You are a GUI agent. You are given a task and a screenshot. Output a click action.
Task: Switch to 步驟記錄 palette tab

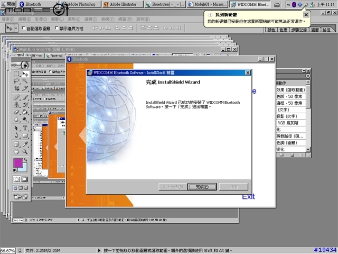299,30
